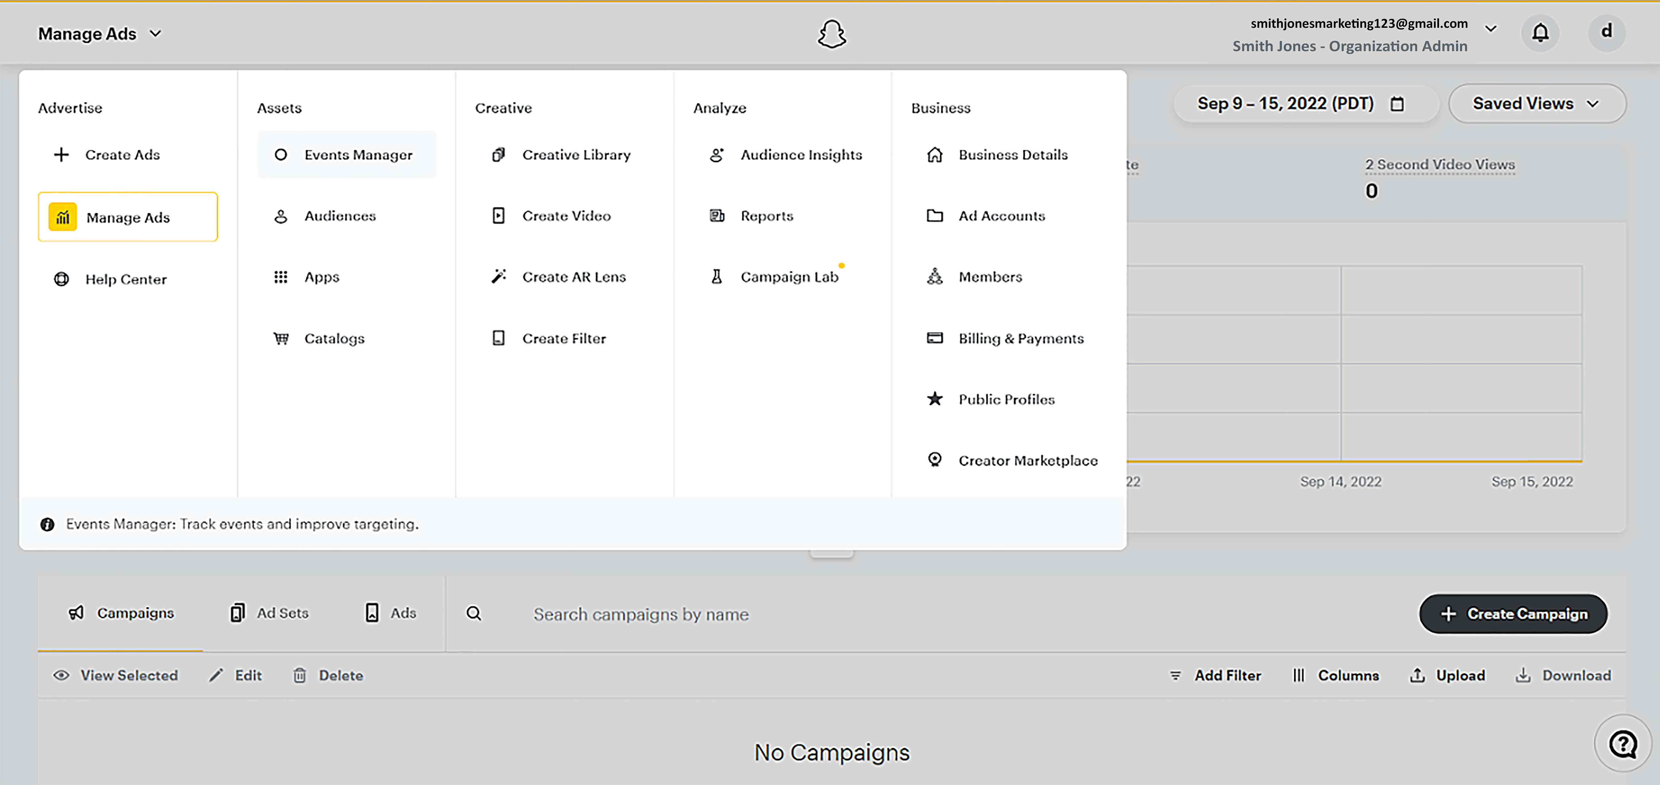Image resolution: width=1660 pixels, height=785 pixels.
Task: Open Catalogs in Assets menu
Action: 347,338
